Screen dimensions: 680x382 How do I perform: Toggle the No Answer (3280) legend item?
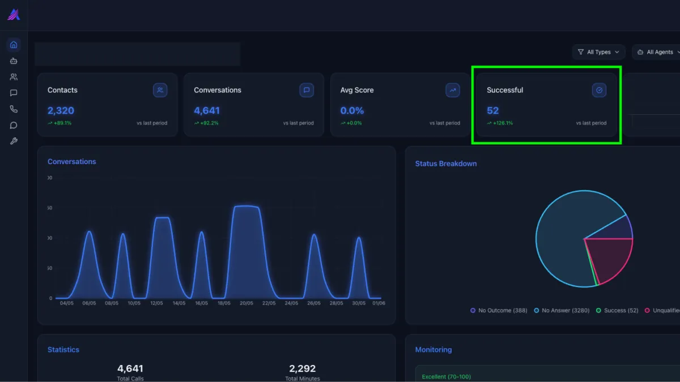562,311
